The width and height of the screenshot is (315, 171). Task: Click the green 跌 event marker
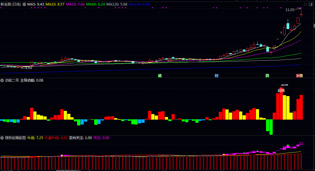click(x=267, y=76)
